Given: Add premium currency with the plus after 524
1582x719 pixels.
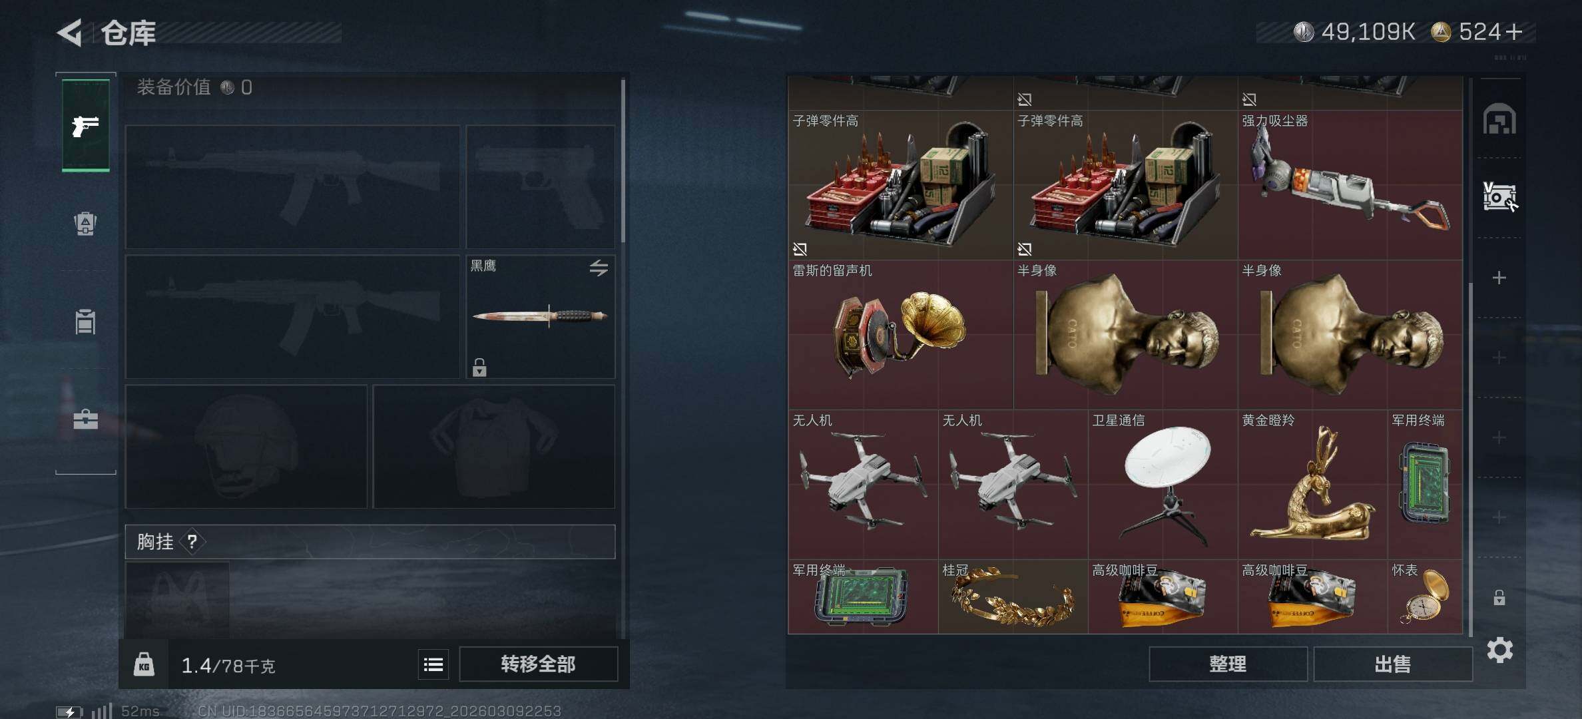Looking at the screenshot, I should click(x=1513, y=32).
